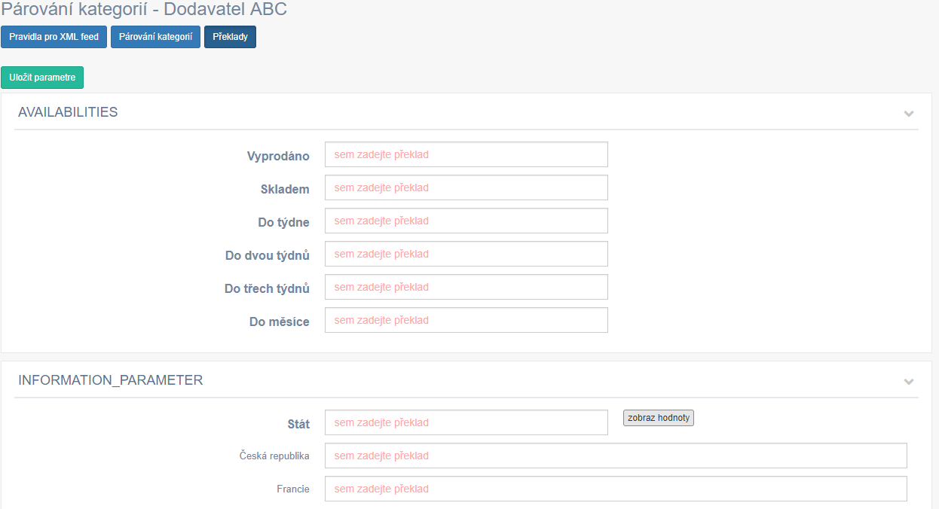Click the Francie label

pos(293,489)
